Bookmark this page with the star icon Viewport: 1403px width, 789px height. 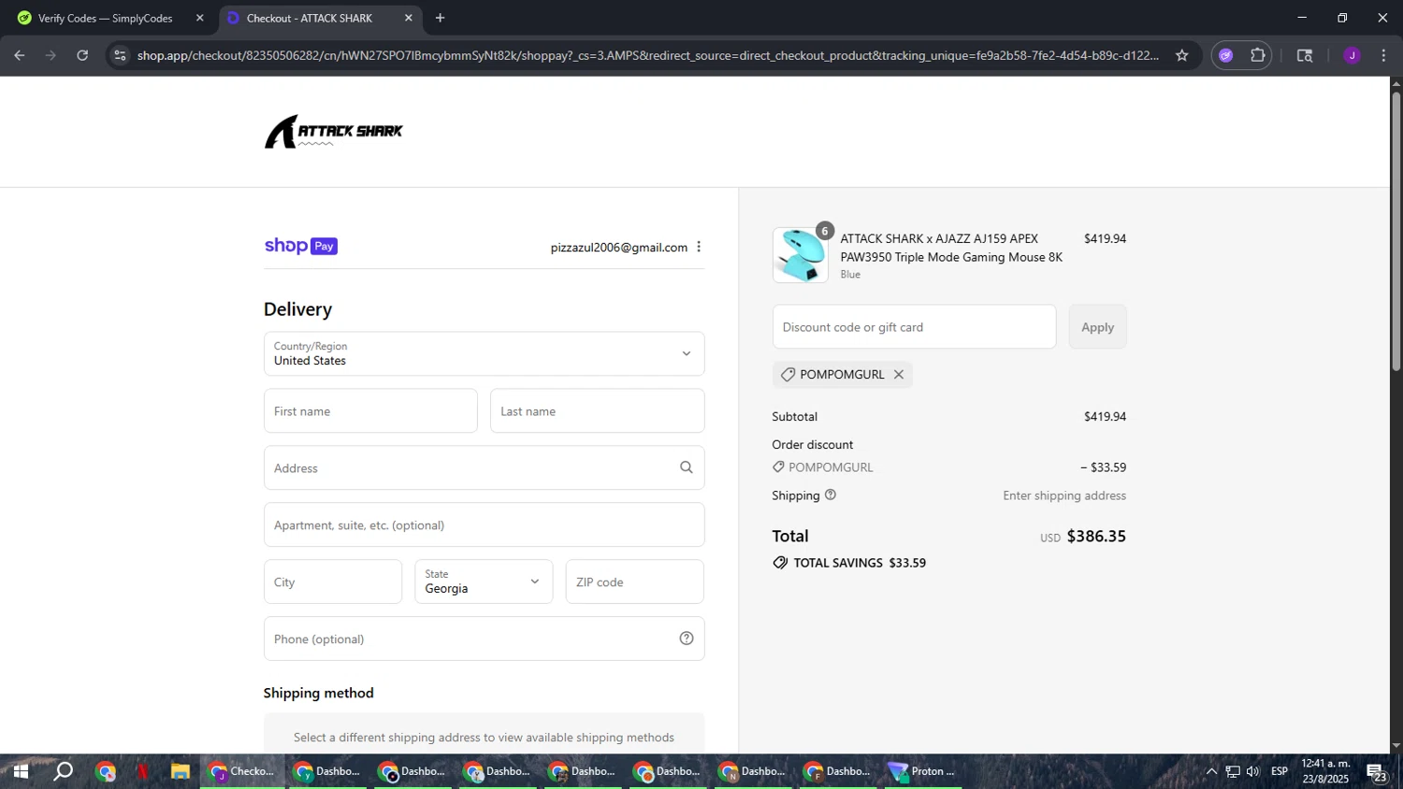[1182, 55]
